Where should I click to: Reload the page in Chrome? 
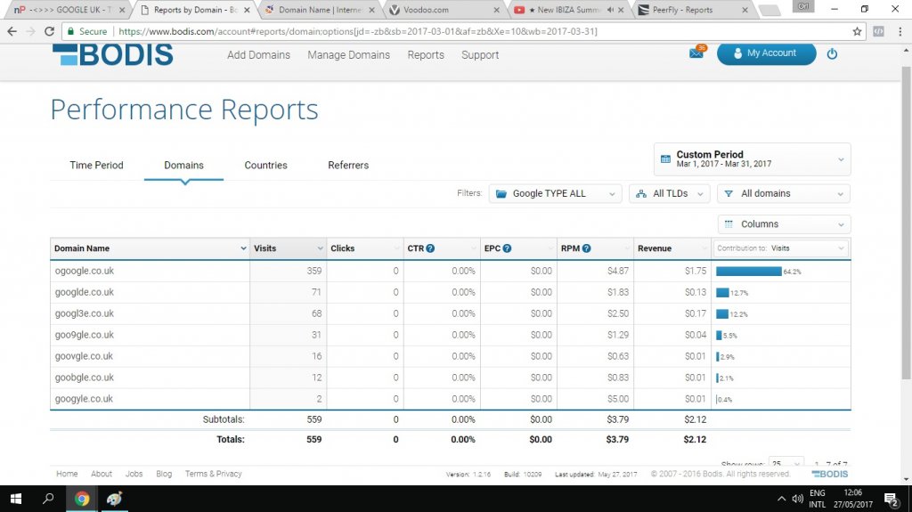(50, 31)
